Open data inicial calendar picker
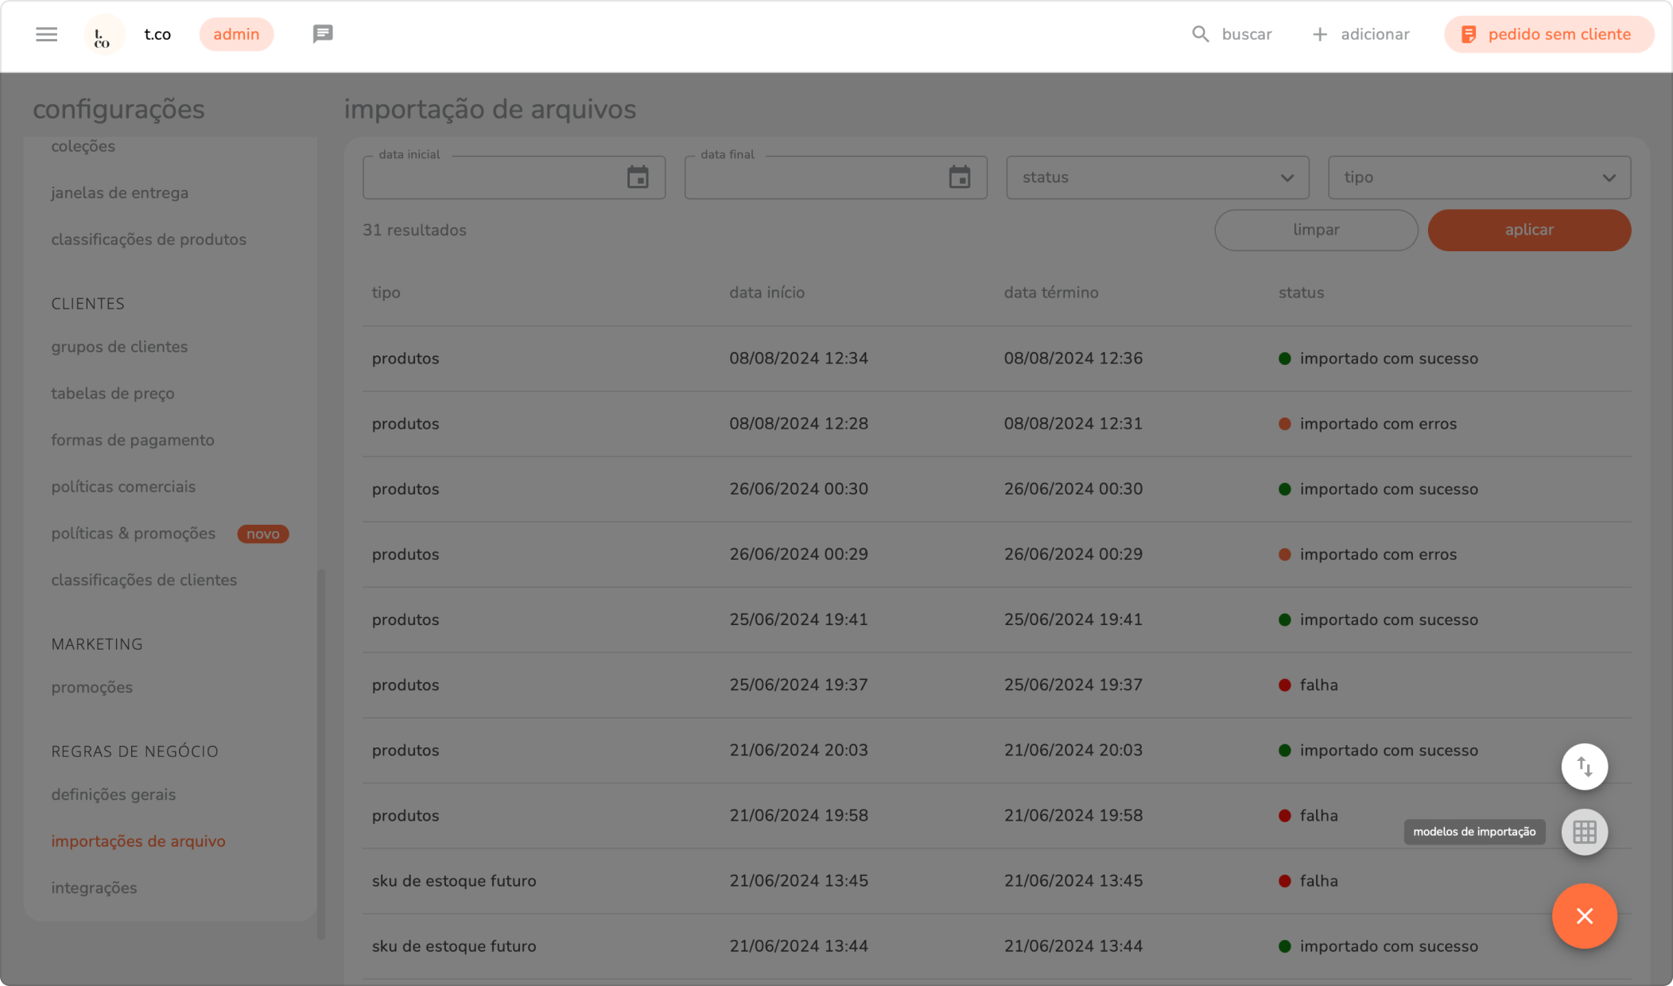 (x=638, y=177)
